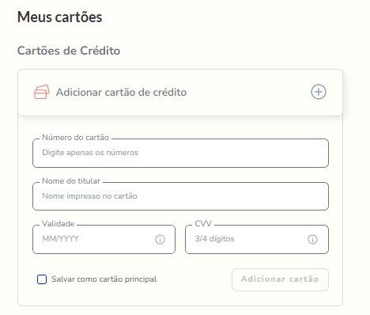370x315 pixels.
Task: Select the CVV 3/4 dígitos field
Action: [x=257, y=239]
